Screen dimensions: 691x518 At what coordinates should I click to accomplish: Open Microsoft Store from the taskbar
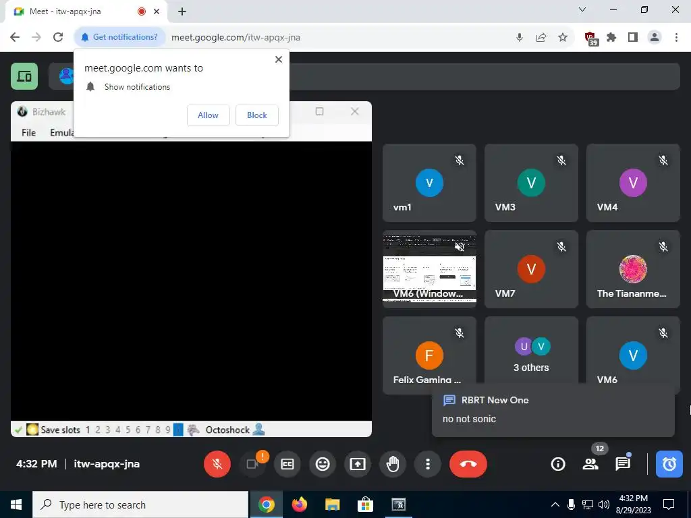365,505
